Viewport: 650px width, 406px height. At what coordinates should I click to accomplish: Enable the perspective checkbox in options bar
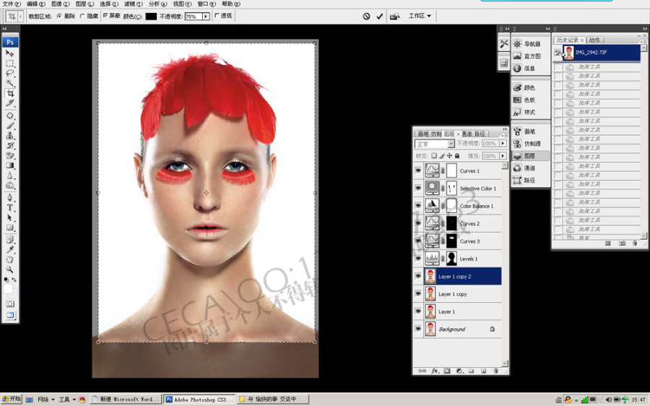pyautogui.click(x=217, y=16)
